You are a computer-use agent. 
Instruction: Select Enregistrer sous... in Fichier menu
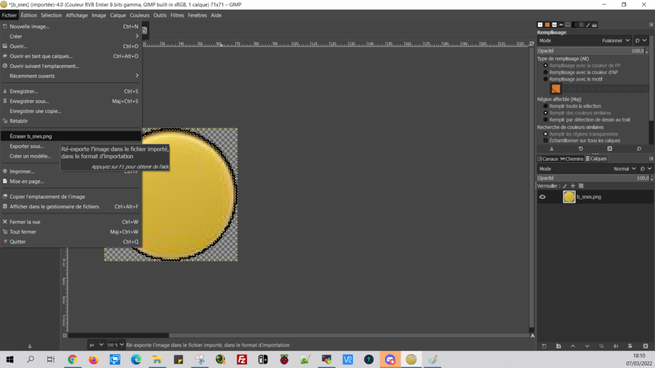[x=72, y=101]
